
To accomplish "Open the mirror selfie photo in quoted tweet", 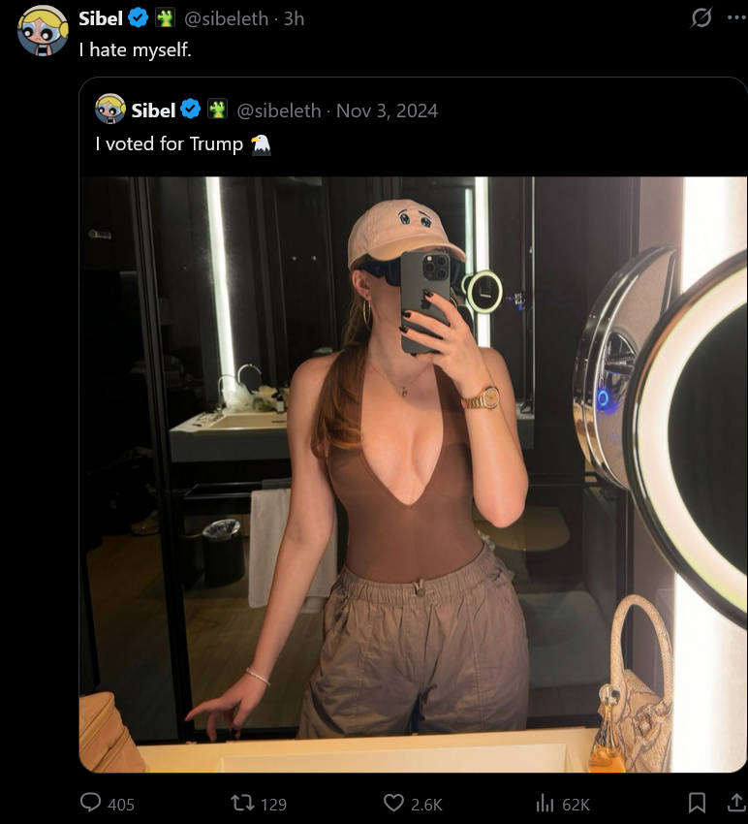I will pos(413,474).
